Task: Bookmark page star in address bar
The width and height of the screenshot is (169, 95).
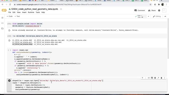Action: click(150, 4)
